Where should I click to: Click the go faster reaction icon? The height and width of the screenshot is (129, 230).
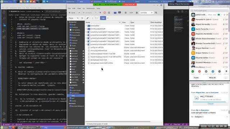[213, 72]
